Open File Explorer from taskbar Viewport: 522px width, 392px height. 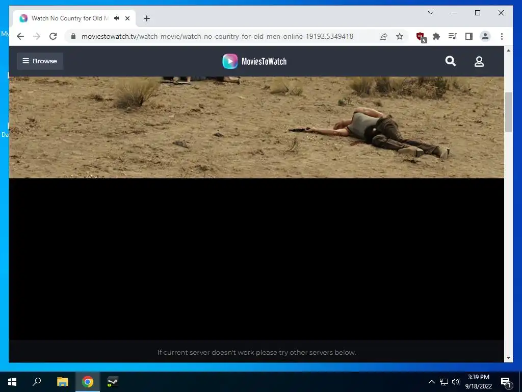click(x=62, y=382)
